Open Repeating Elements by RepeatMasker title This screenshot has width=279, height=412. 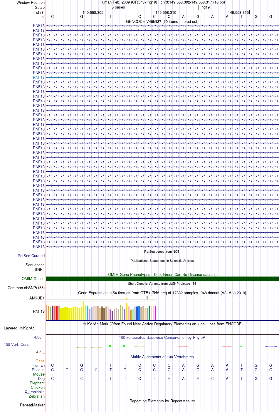tap(162, 401)
